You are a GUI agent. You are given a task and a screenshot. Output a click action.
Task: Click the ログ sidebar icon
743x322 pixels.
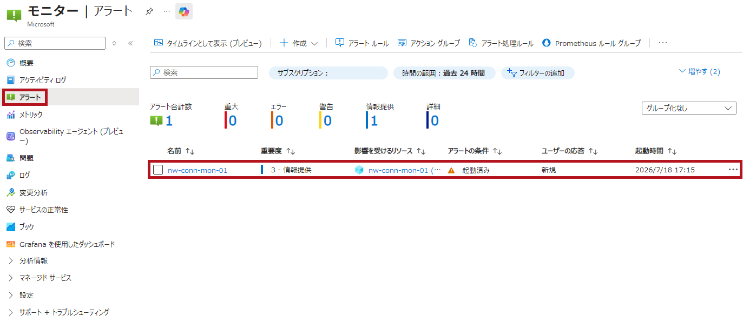tap(11, 175)
